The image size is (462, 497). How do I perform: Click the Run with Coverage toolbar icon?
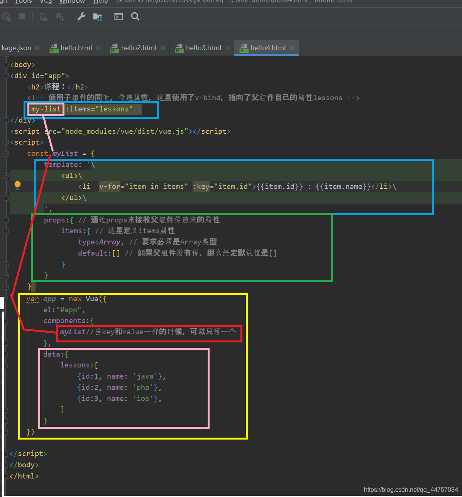[6, 17]
